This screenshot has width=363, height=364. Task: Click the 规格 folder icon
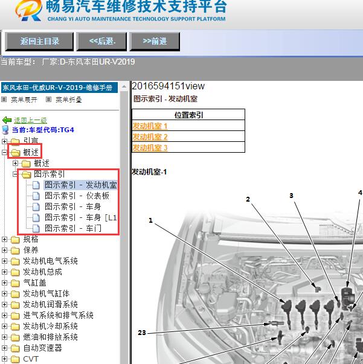[15, 240]
